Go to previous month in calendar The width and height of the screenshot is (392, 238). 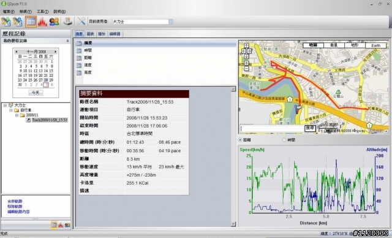pos(17,52)
